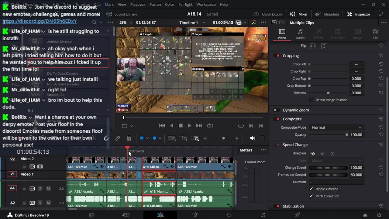This screenshot has width=389, height=219.
Task: Go to project manager home icon
Action: point(365,215)
